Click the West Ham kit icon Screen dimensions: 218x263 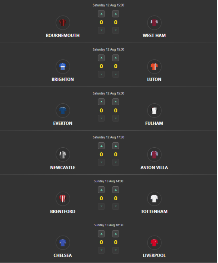[x=154, y=23]
